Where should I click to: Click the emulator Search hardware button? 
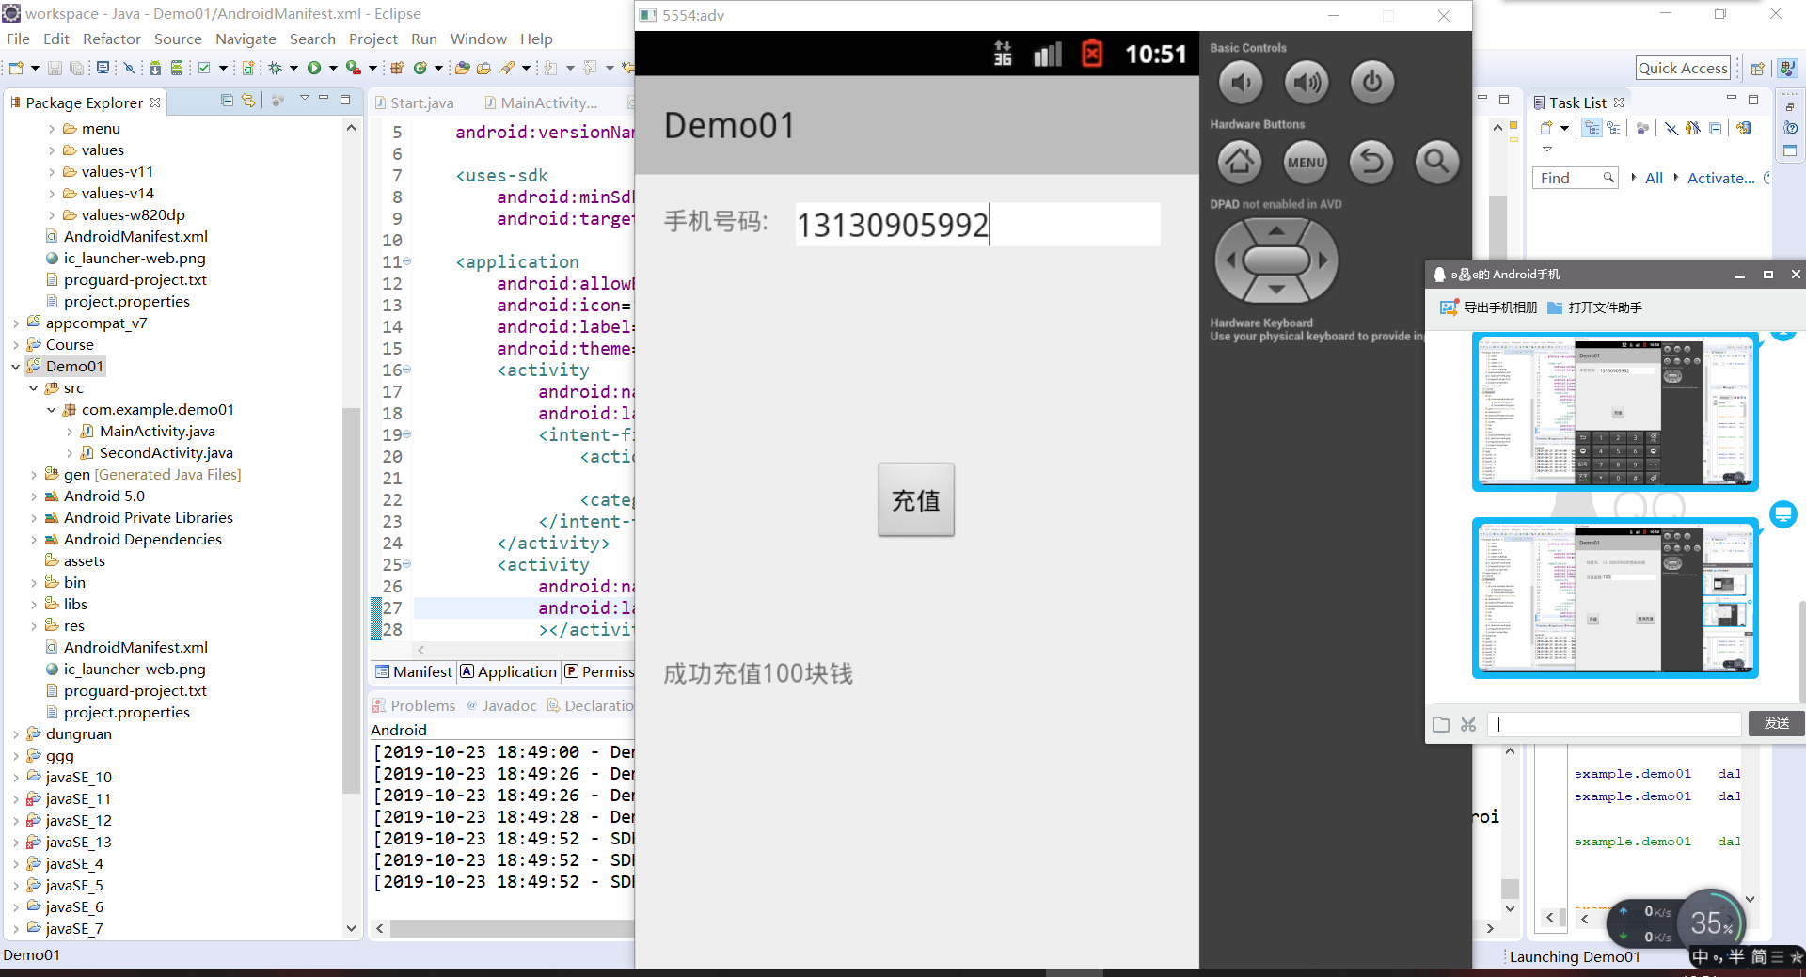coord(1436,162)
